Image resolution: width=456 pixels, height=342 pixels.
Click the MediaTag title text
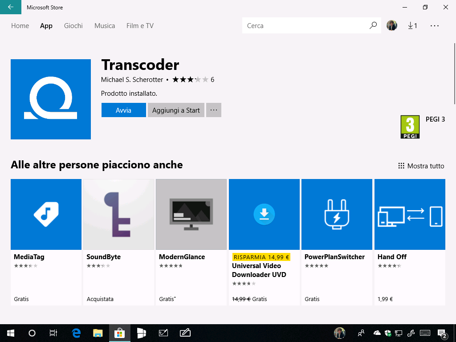[29, 257]
